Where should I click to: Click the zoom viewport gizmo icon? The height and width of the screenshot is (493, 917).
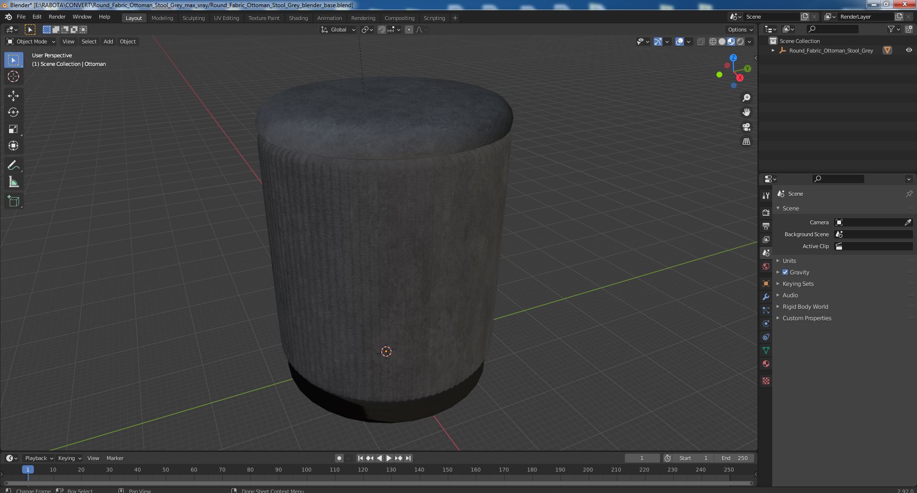746,98
